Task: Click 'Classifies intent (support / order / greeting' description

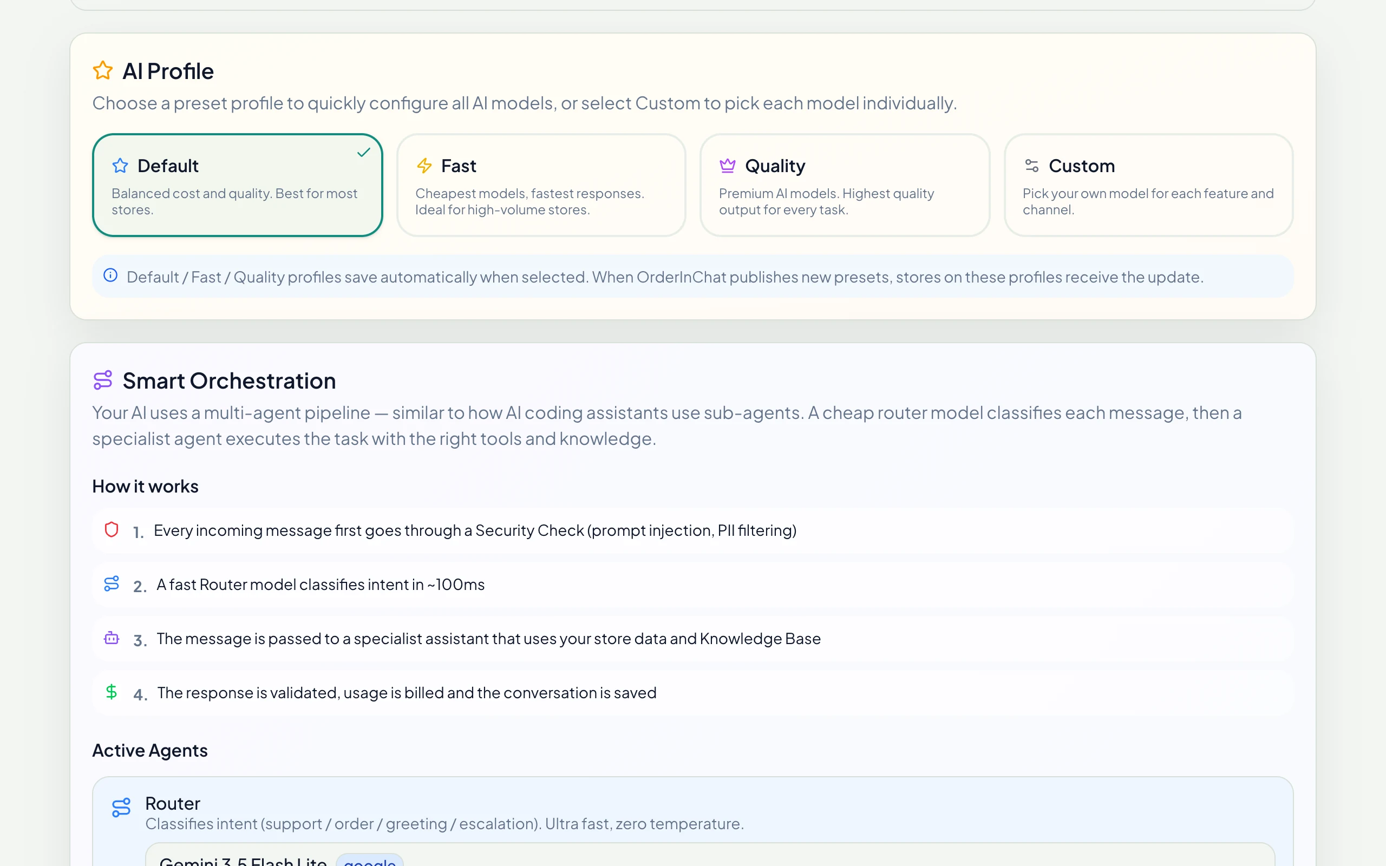Action: [444, 824]
